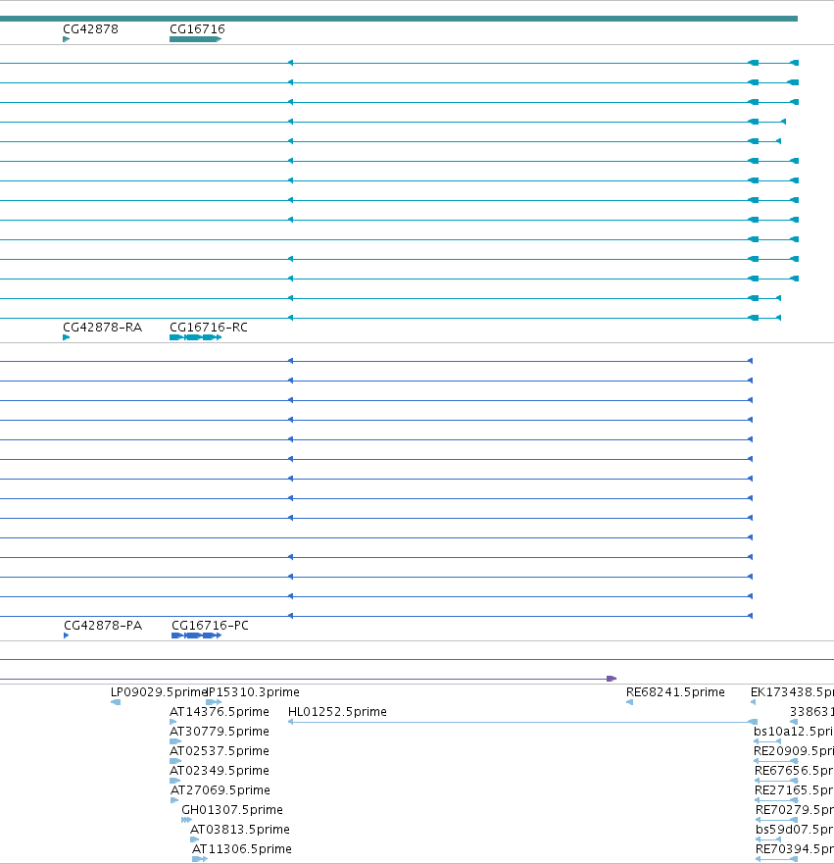Open the RE70394.5pr EST label
The height and width of the screenshot is (864, 834).
tap(795, 849)
